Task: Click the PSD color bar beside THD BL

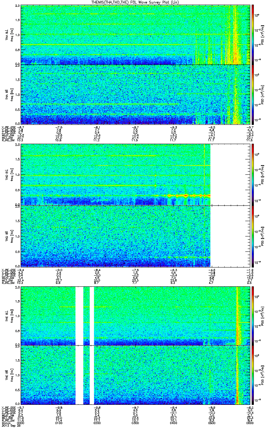Action: point(253,174)
